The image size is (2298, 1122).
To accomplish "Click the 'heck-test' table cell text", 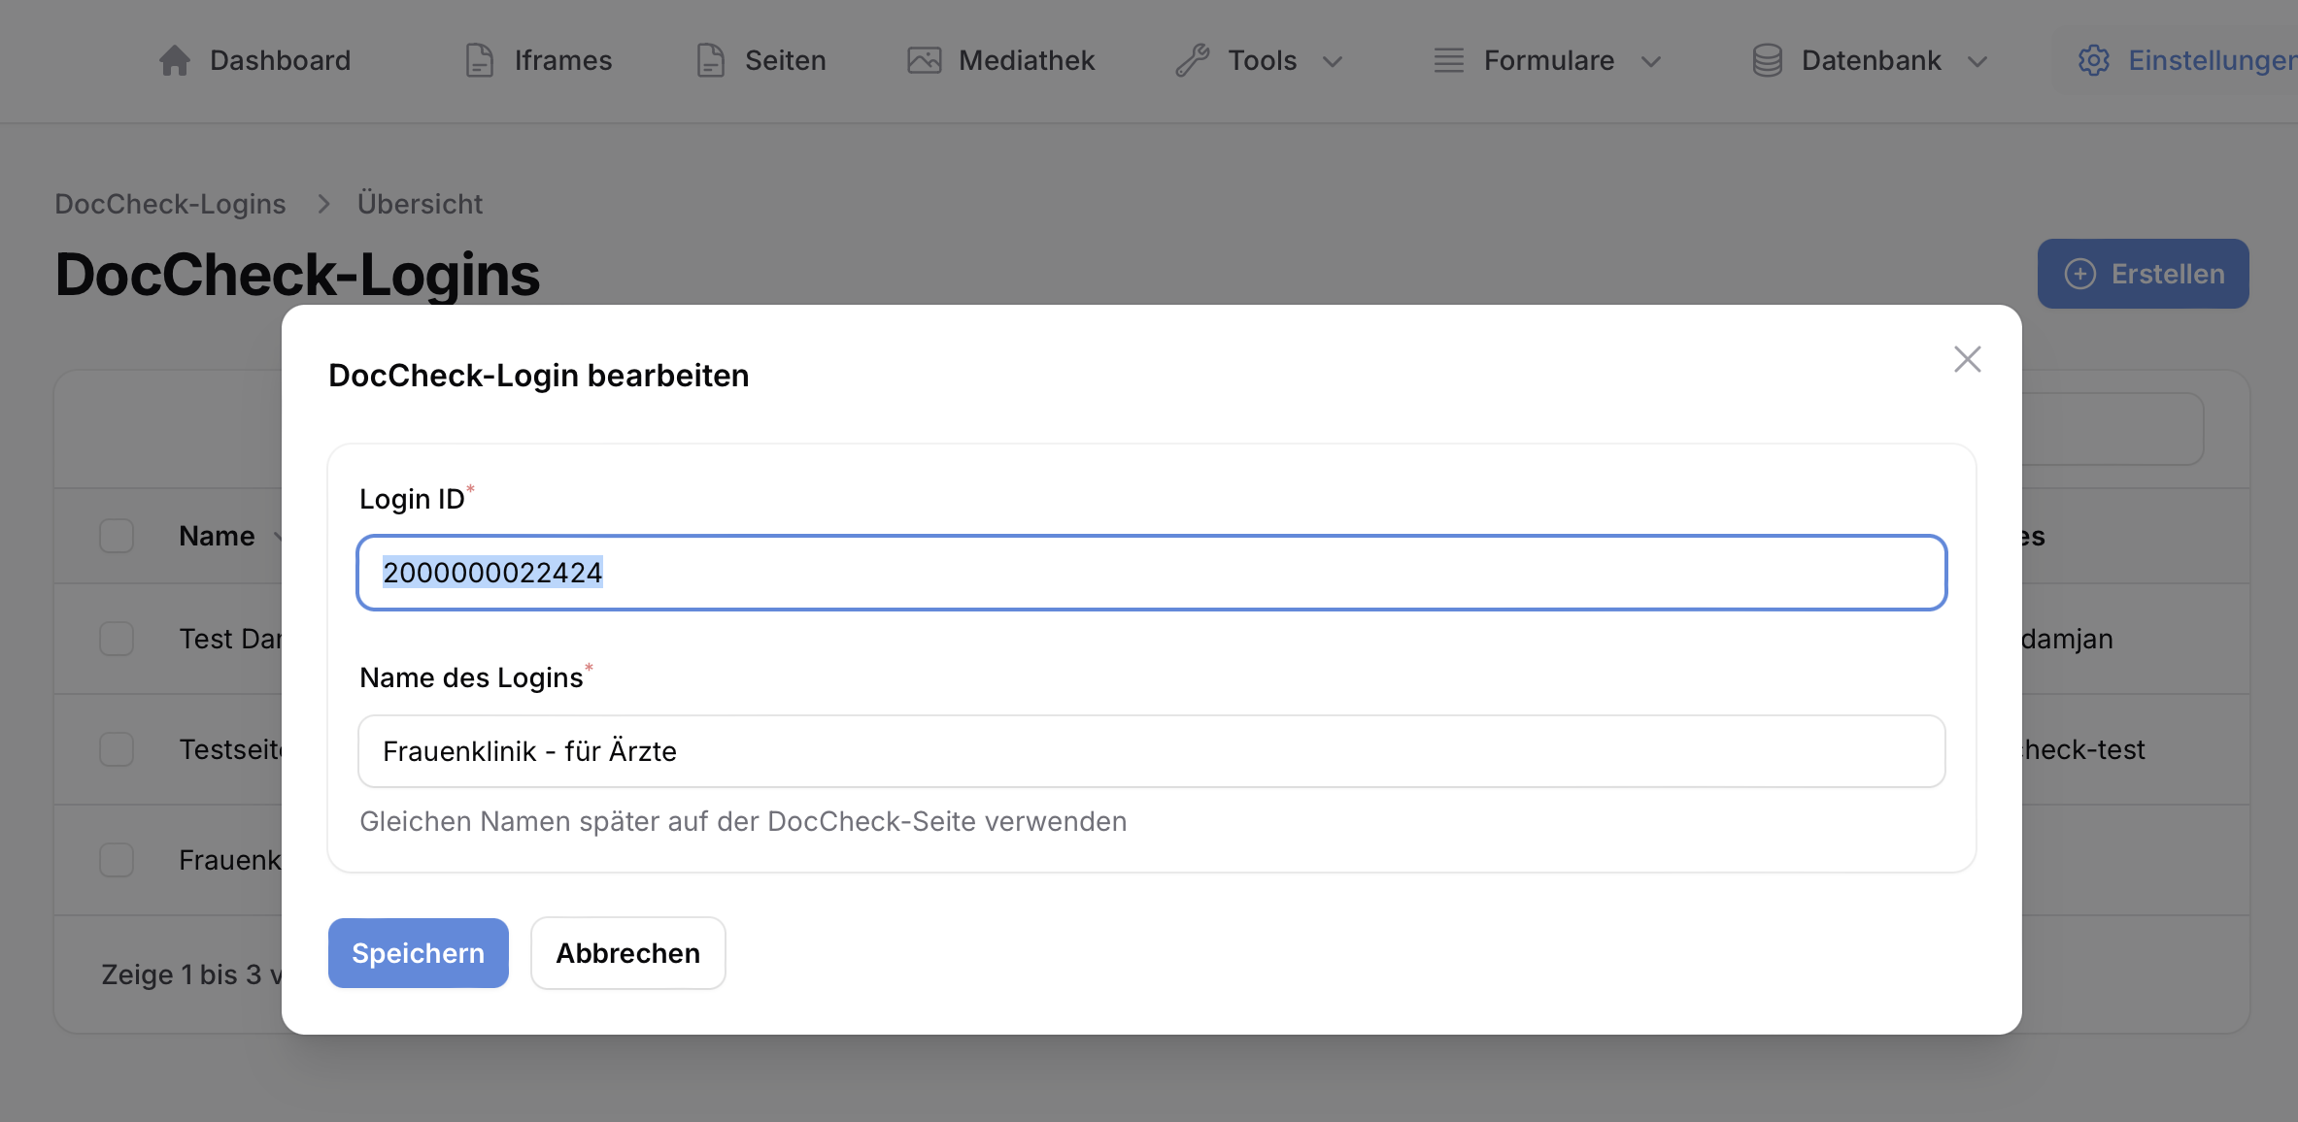I will point(2083,749).
